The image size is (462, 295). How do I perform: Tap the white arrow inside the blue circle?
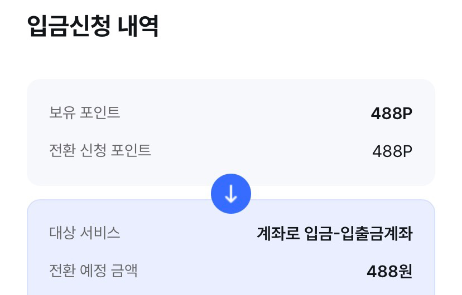[x=231, y=194]
